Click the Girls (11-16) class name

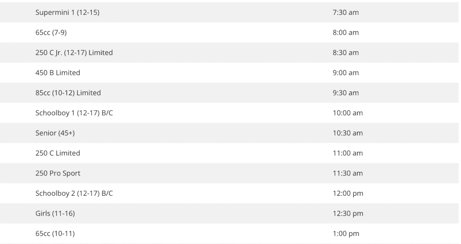[55, 213]
